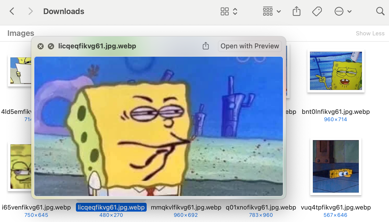Open the Edit Tags icon

click(x=317, y=11)
